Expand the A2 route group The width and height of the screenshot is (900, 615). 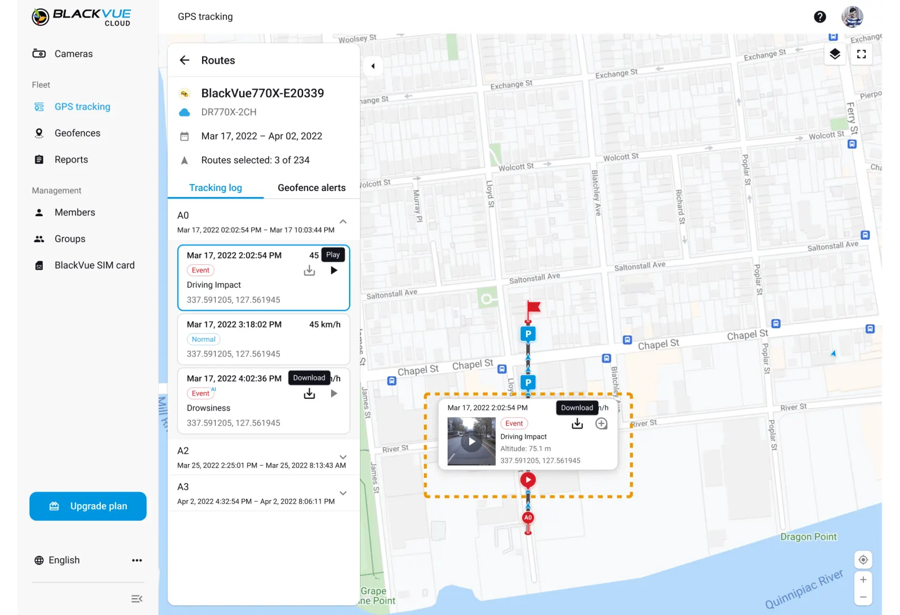pyautogui.click(x=343, y=457)
